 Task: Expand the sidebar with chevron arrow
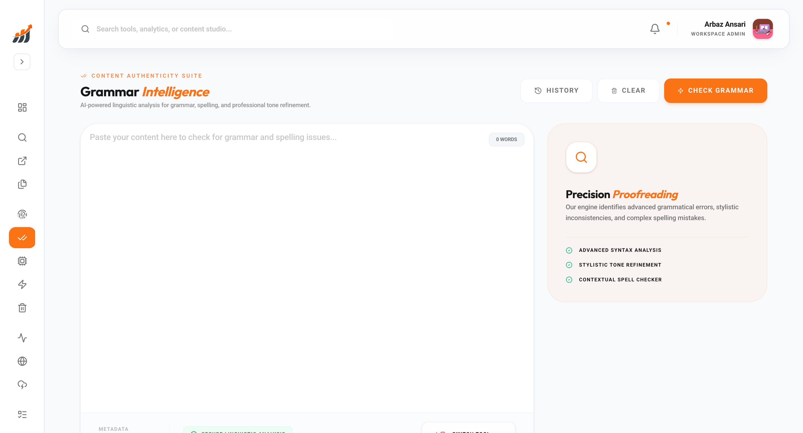click(22, 61)
